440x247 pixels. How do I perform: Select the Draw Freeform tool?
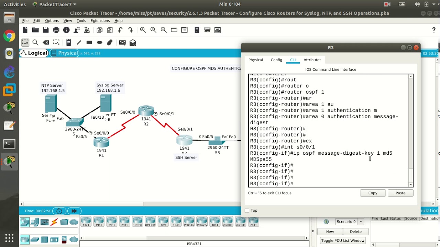(x=110, y=43)
